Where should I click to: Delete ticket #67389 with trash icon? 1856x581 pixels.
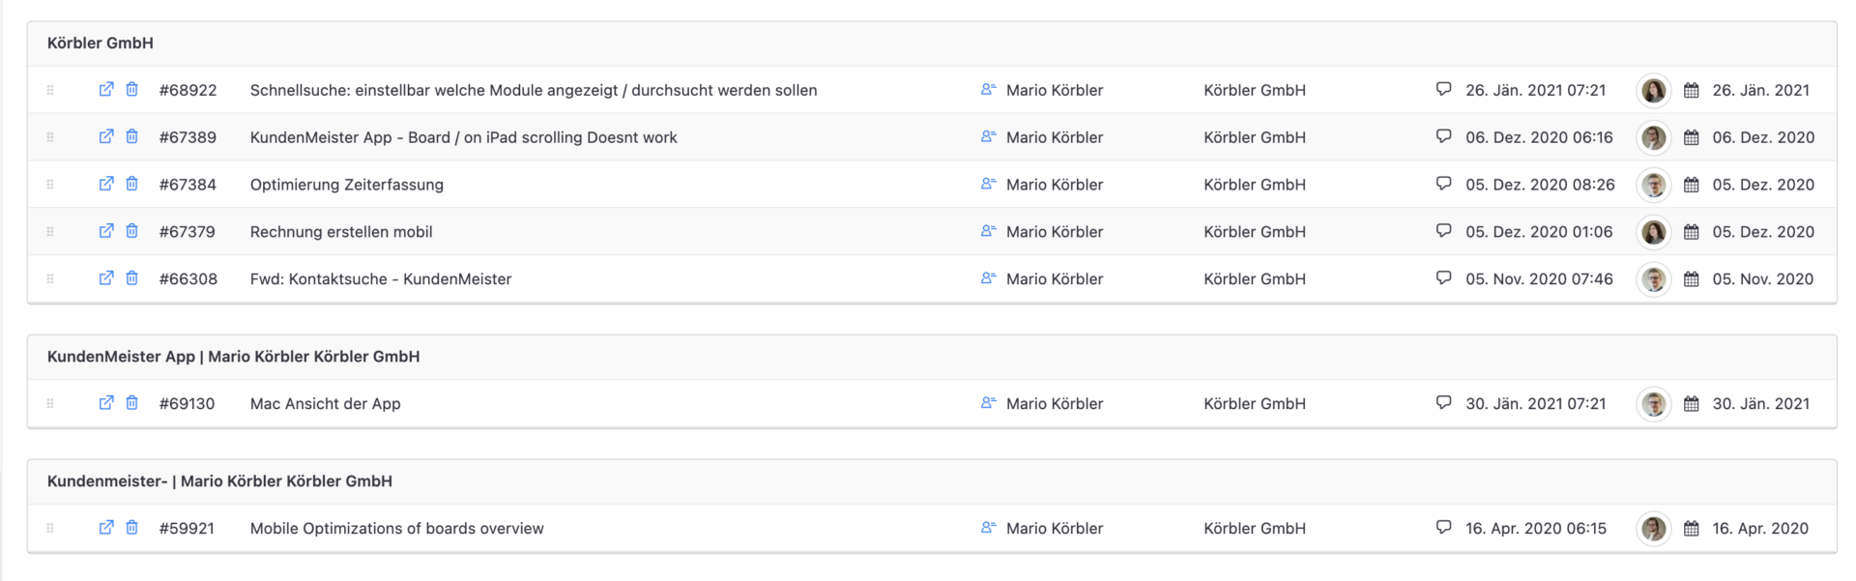point(132,136)
